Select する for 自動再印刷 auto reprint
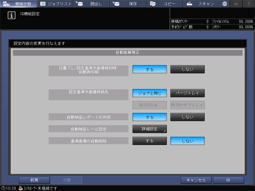255x191 pixels. tap(149, 69)
